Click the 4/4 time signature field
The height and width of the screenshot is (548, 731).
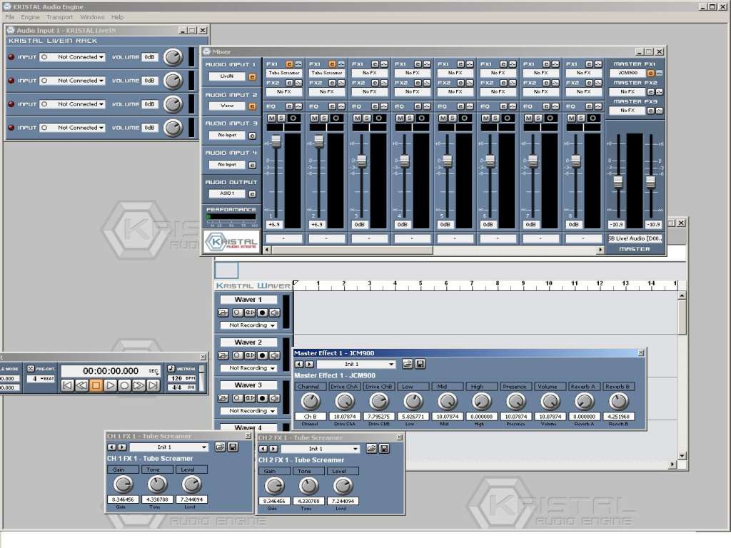click(x=181, y=387)
